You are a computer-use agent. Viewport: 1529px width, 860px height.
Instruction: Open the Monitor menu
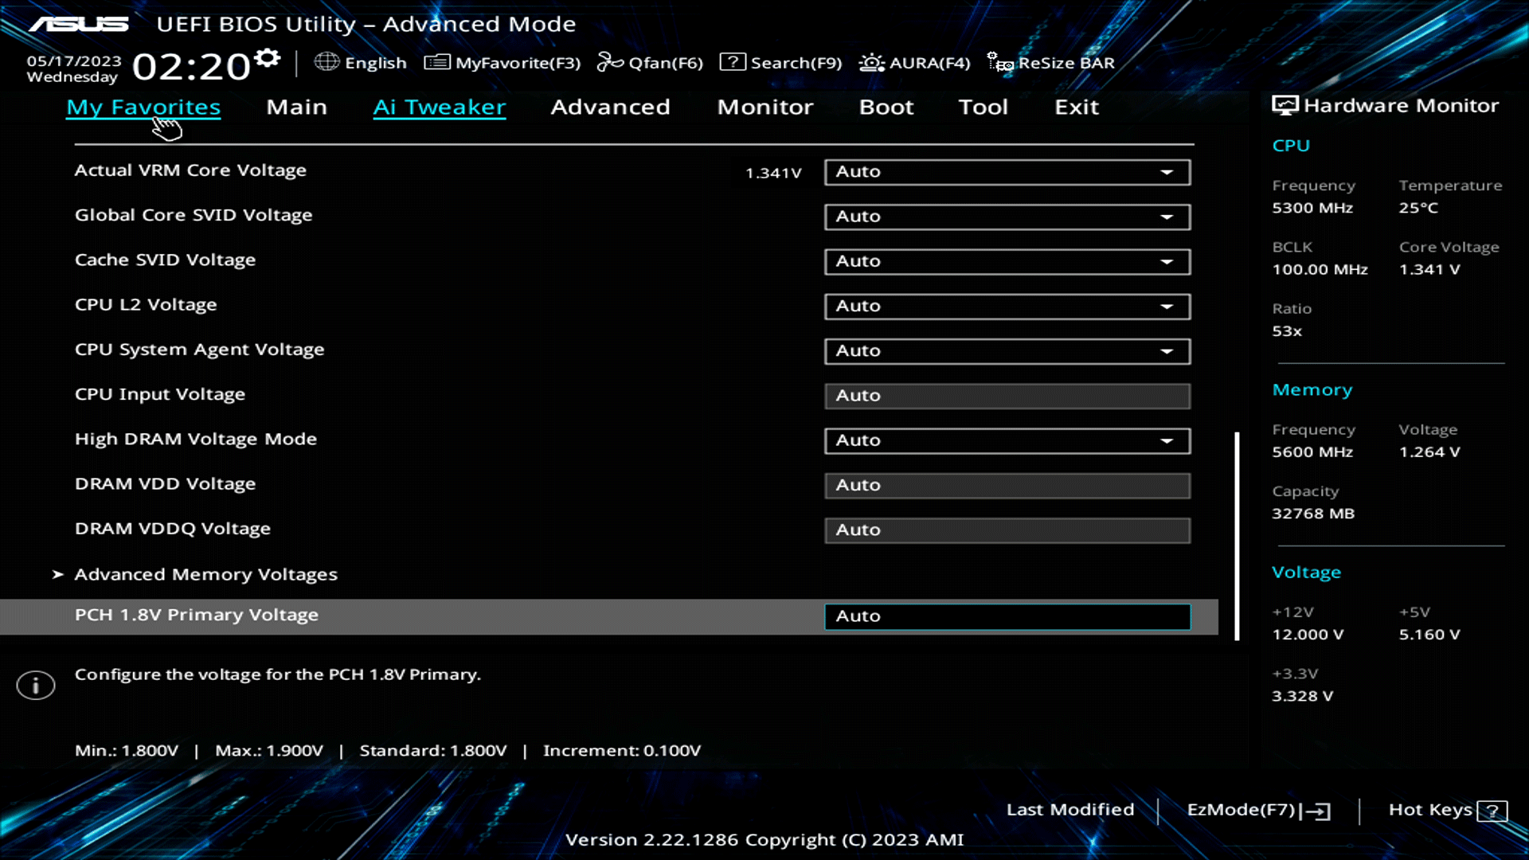(x=764, y=107)
